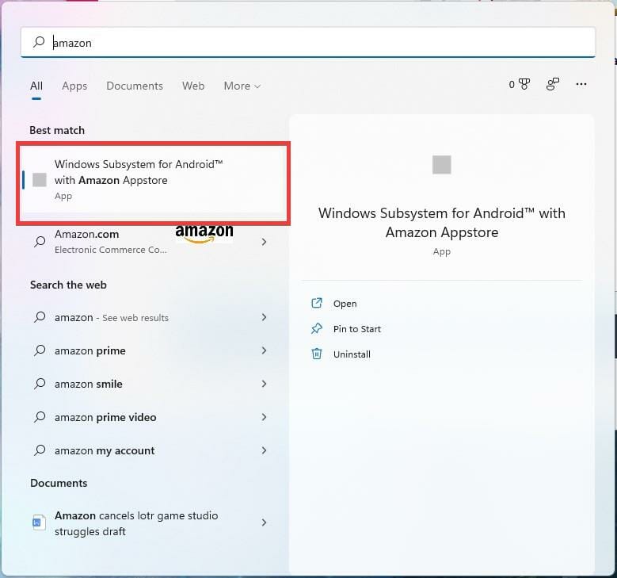This screenshot has height=578, width=617.
Task: Click the search icon beside 'amazon prime'
Action: pyautogui.click(x=40, y=350)
